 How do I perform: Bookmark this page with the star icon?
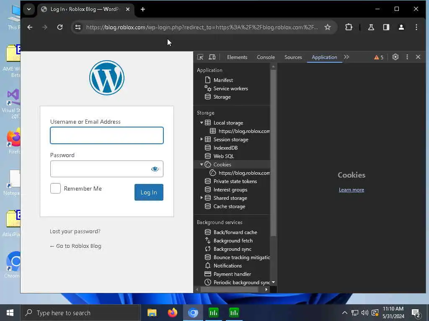coord(328,27)
